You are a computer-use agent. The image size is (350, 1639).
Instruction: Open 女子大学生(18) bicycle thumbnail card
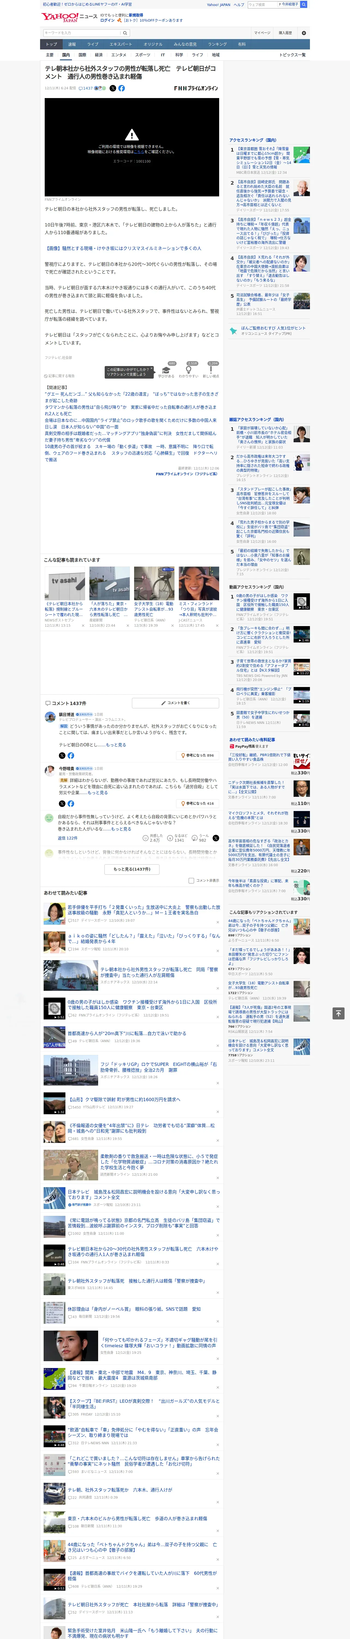(x=154, y=583)
